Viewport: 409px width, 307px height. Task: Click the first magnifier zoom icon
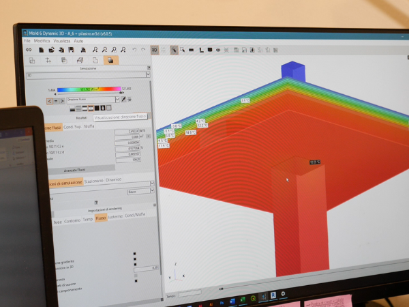pyautogui.click(x=95, y=50)
